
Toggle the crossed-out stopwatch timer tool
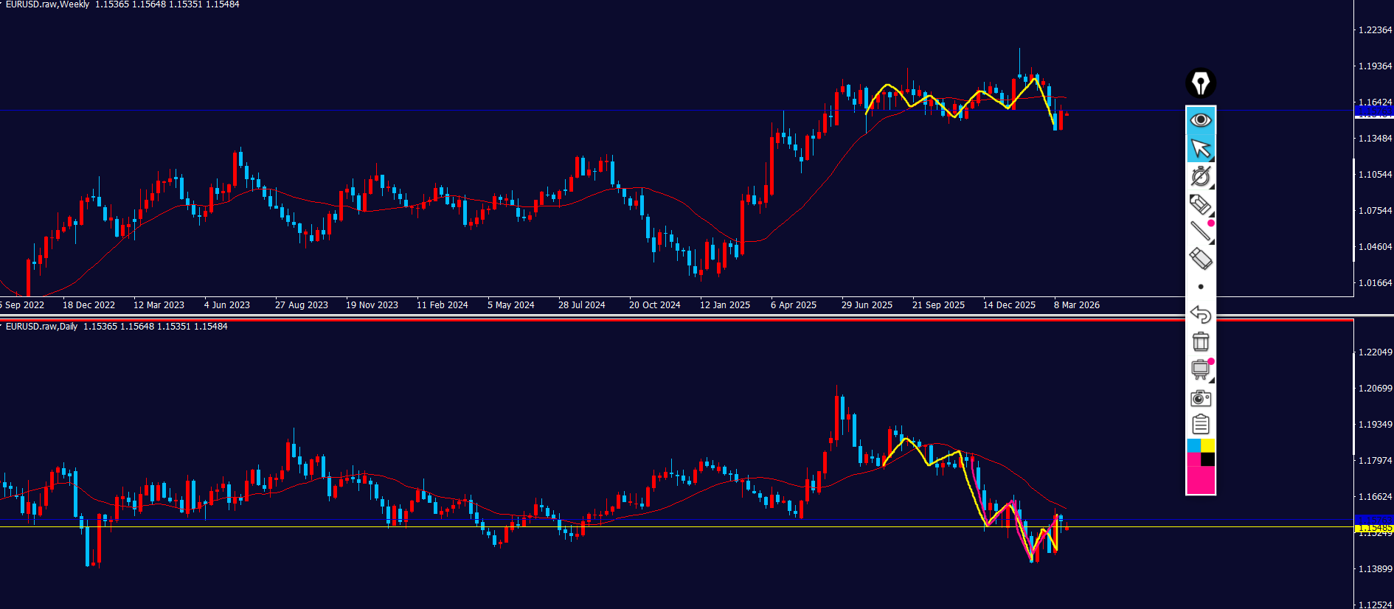coord(1200,176)
